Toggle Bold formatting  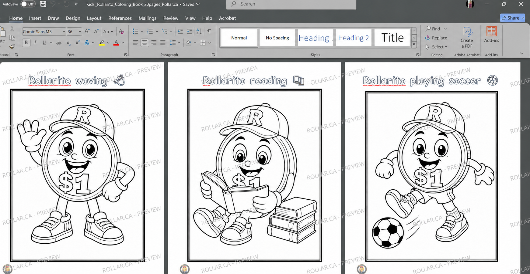coord(26,43)
